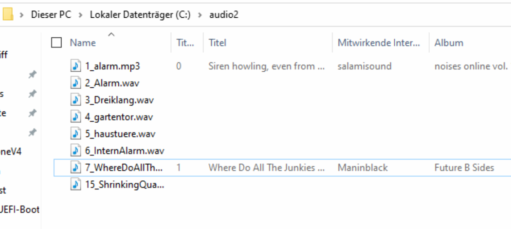Expand chevron after Dieser PC in breadcrumb
This screenshot has width=511, height=229.
point(81,15)
